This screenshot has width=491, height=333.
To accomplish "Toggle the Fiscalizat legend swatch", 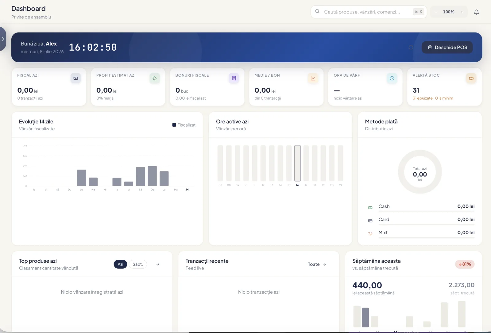I will 174,125.
